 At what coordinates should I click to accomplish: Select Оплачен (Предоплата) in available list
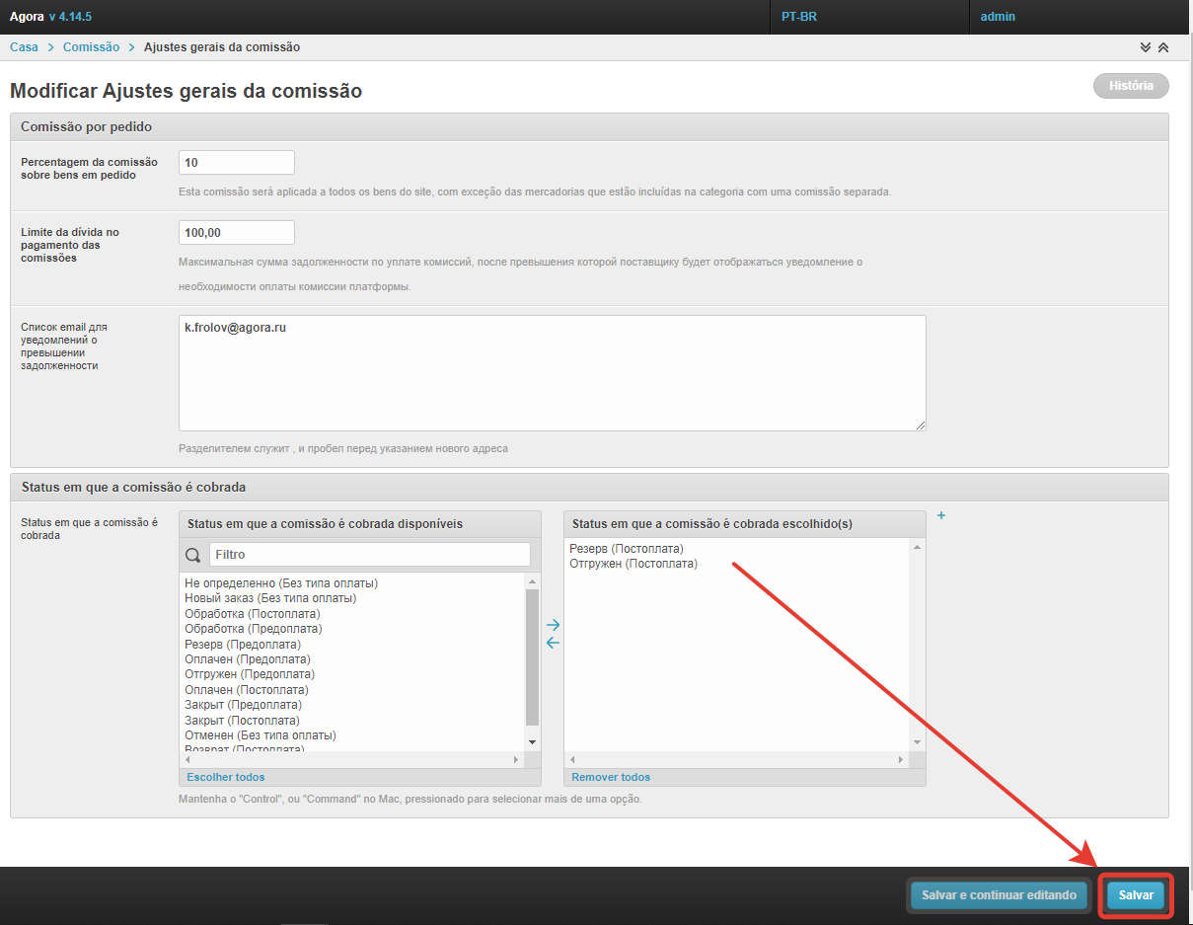click(x=247, y=659)
